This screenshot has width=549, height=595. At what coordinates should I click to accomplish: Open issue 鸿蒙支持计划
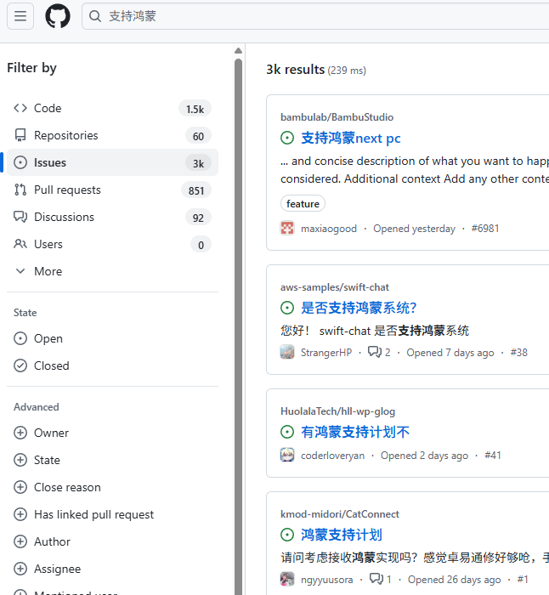(342, 535)
